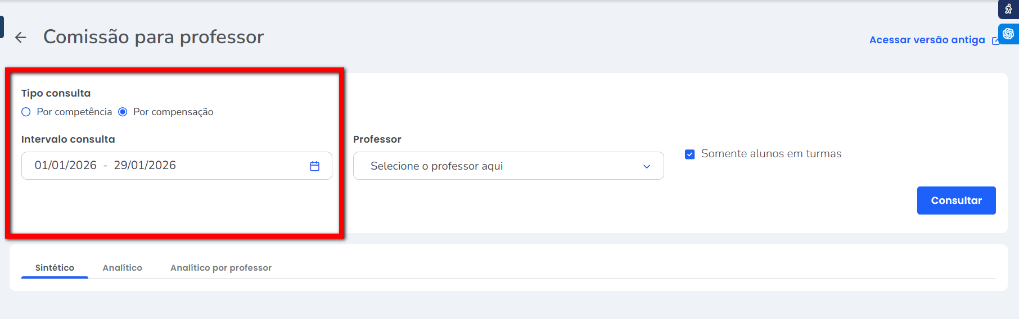
Task: Switch to the Sintético tab
Action: pos(55,268)
